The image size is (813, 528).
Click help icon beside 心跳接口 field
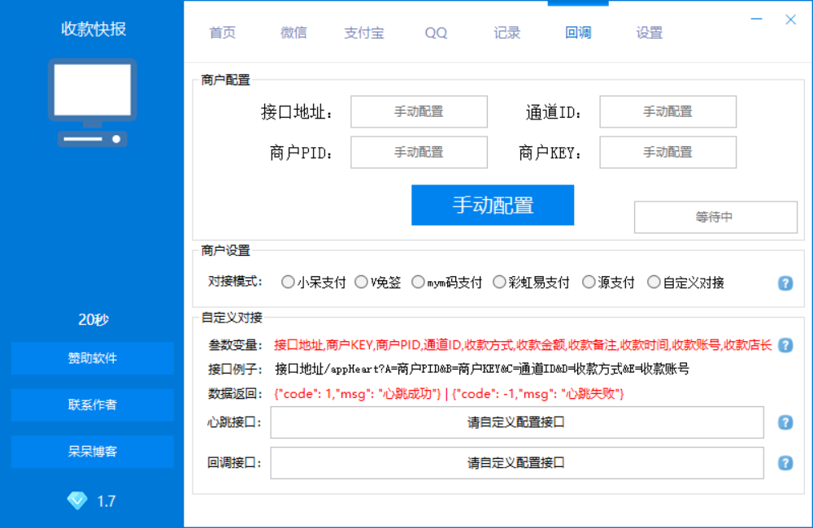tap(785, 422)
